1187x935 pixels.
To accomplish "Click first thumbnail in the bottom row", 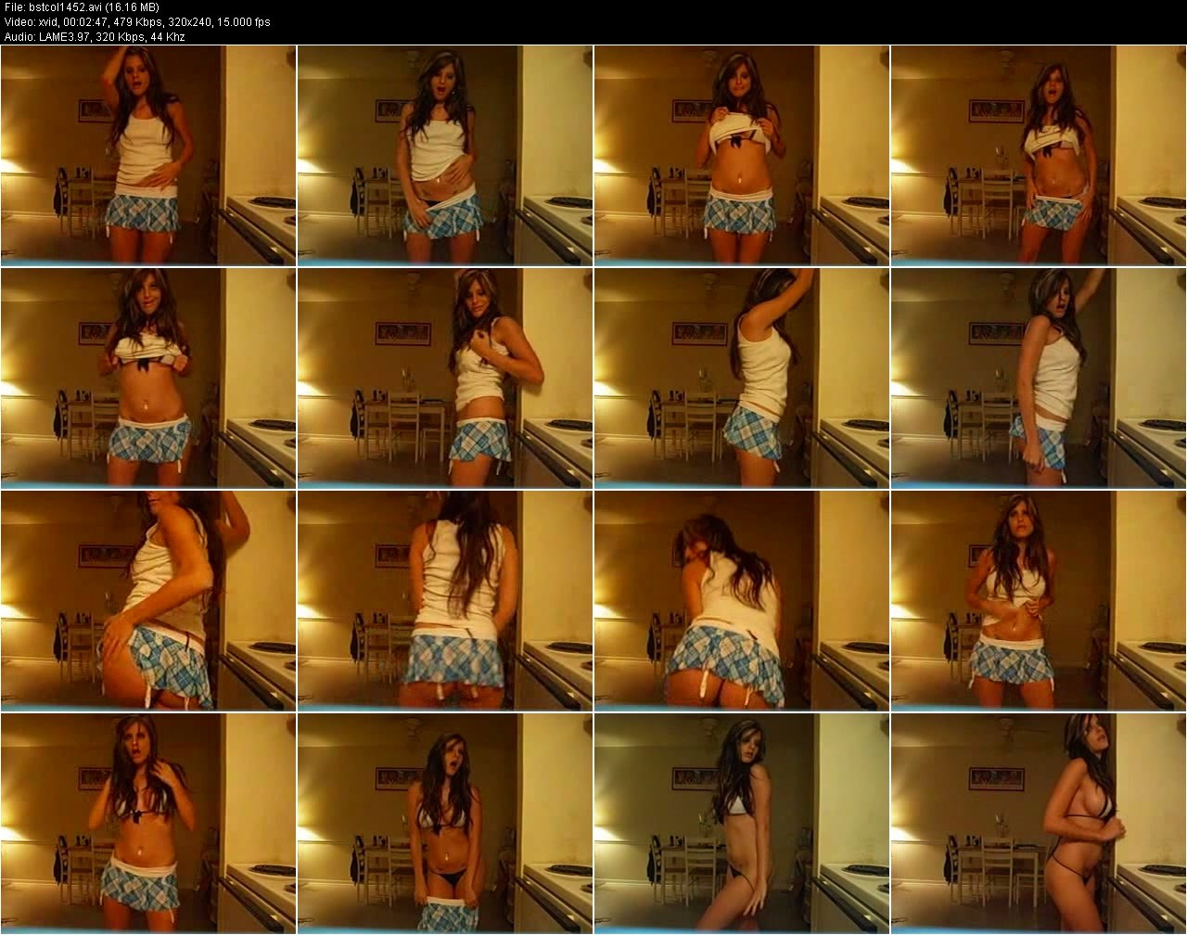I will (x=148, y=824).
